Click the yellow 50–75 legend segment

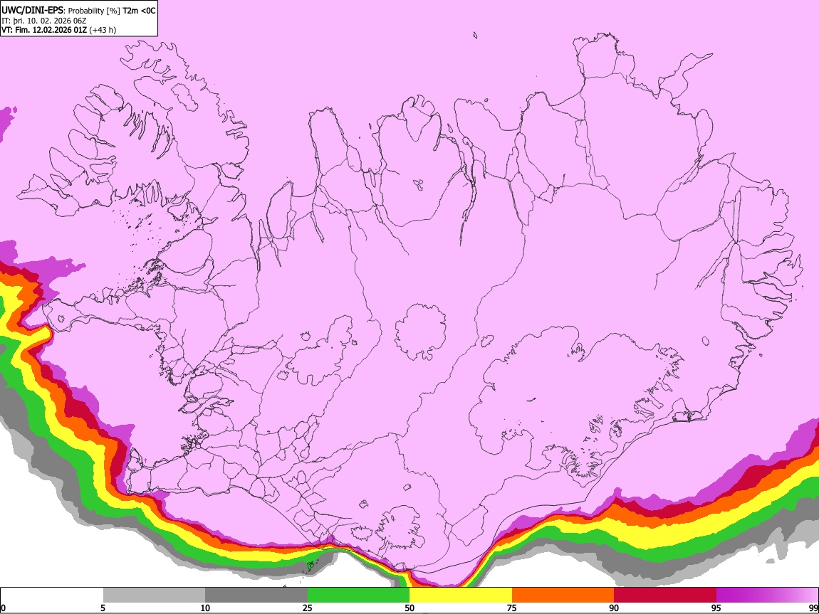coord(461,596)
